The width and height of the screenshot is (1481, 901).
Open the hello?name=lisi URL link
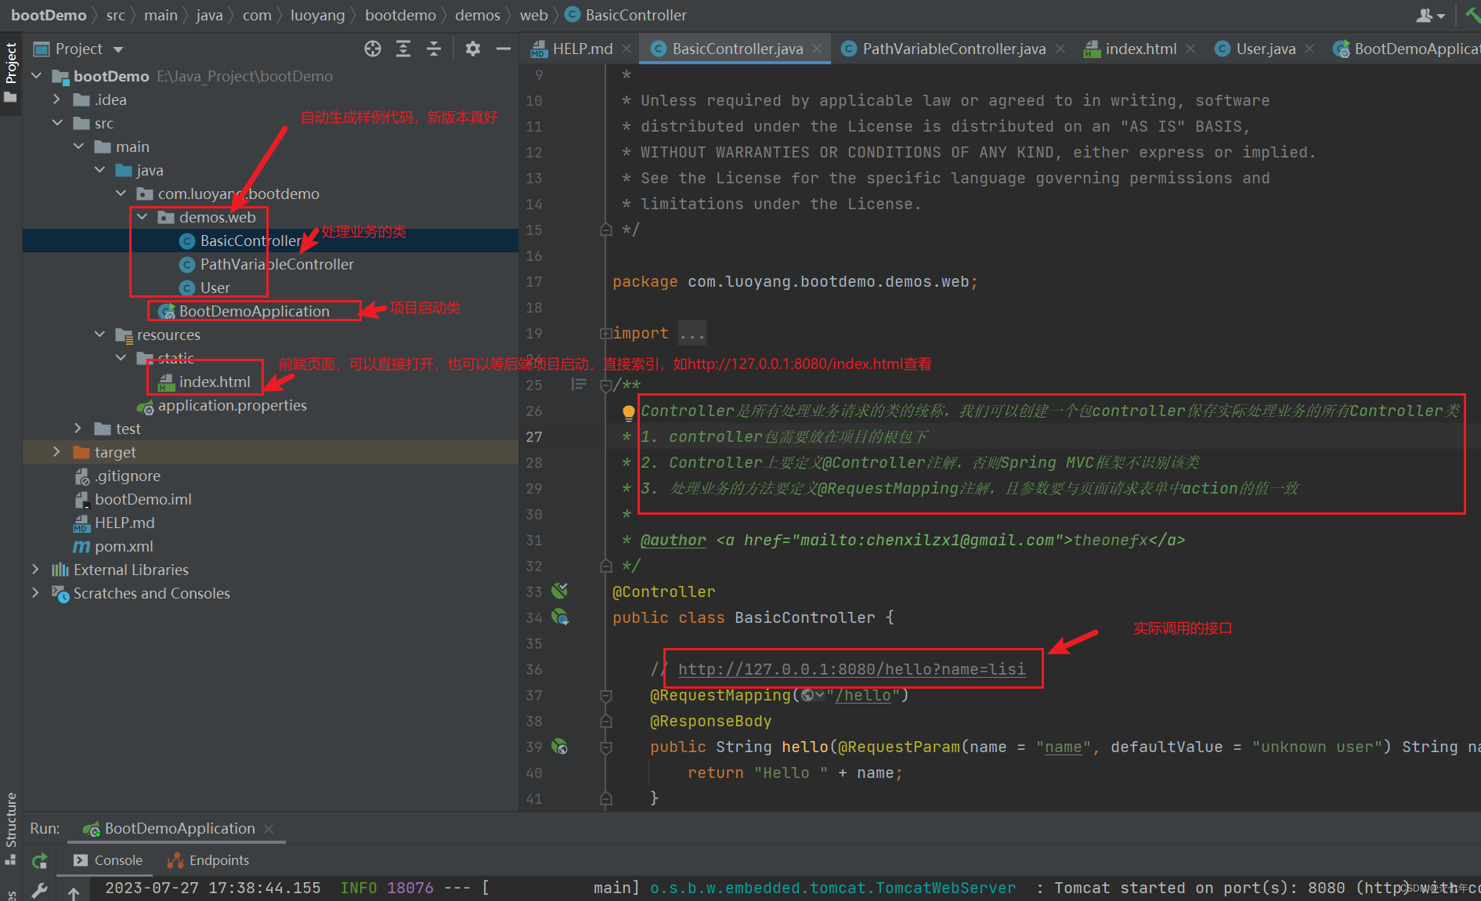[851, 669]
